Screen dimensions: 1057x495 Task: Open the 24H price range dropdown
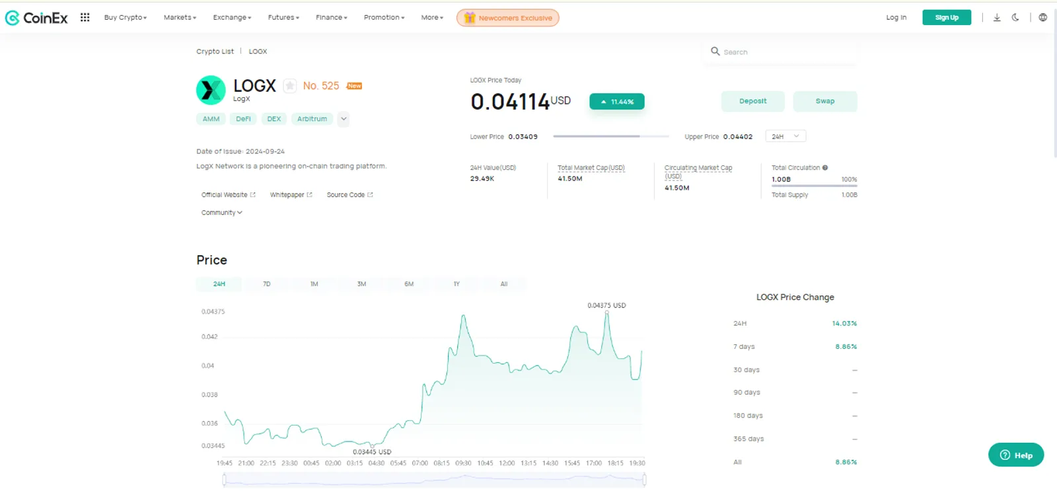click(785, 136)
